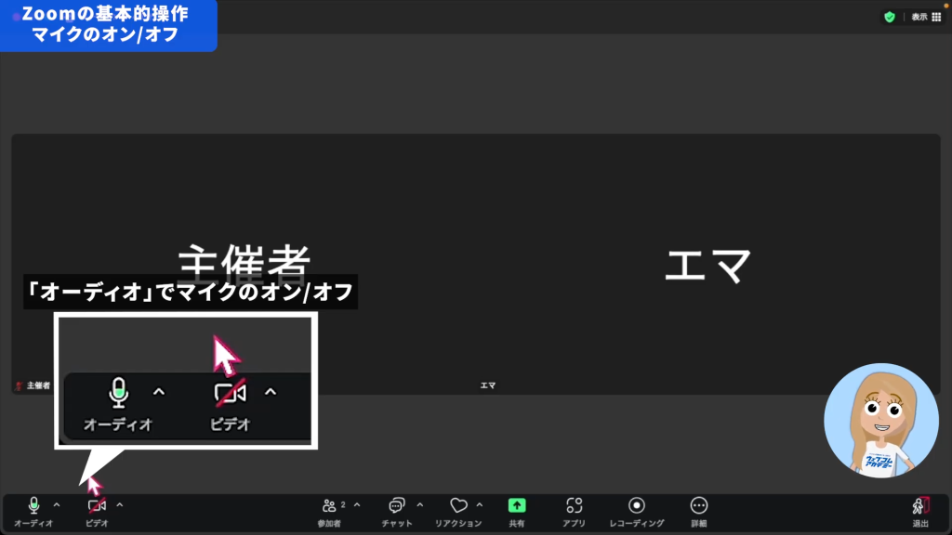
Task: Click the avatar character at bottom right
Action: click(879, 420)
